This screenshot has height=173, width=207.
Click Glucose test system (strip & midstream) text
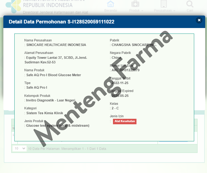pos(58,125)
